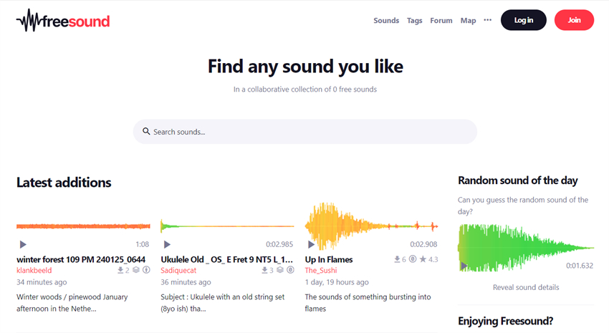This screenshot has width=609, height=333.
Task: Expand the three-dots more menu
Action: [x=487, y=20]
